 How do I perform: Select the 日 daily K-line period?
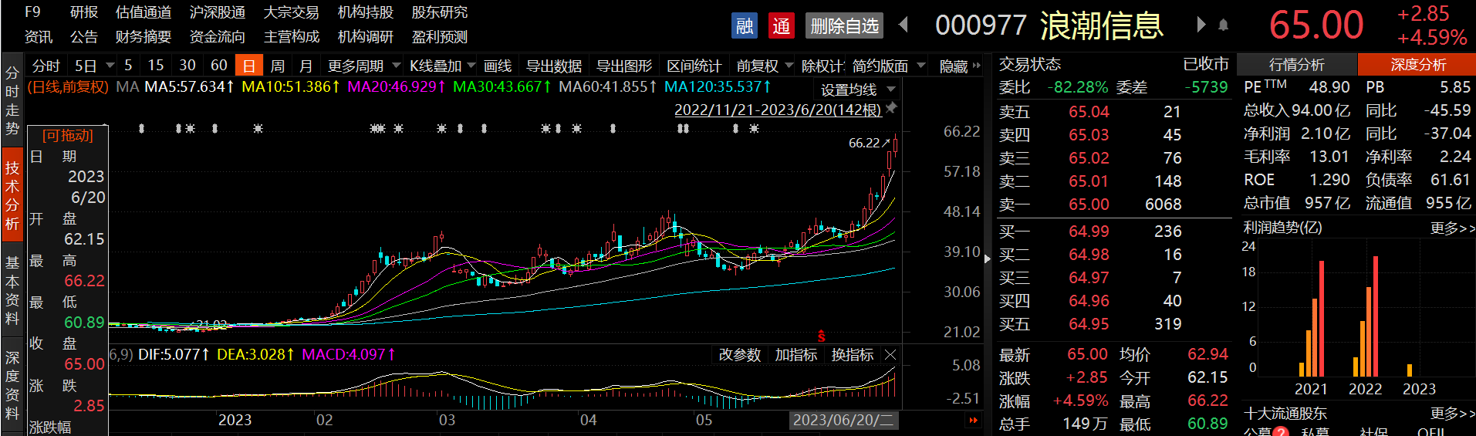(x=248, y=66)
